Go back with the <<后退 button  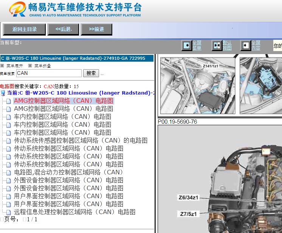pyautogui.click(x=63, y=29)
